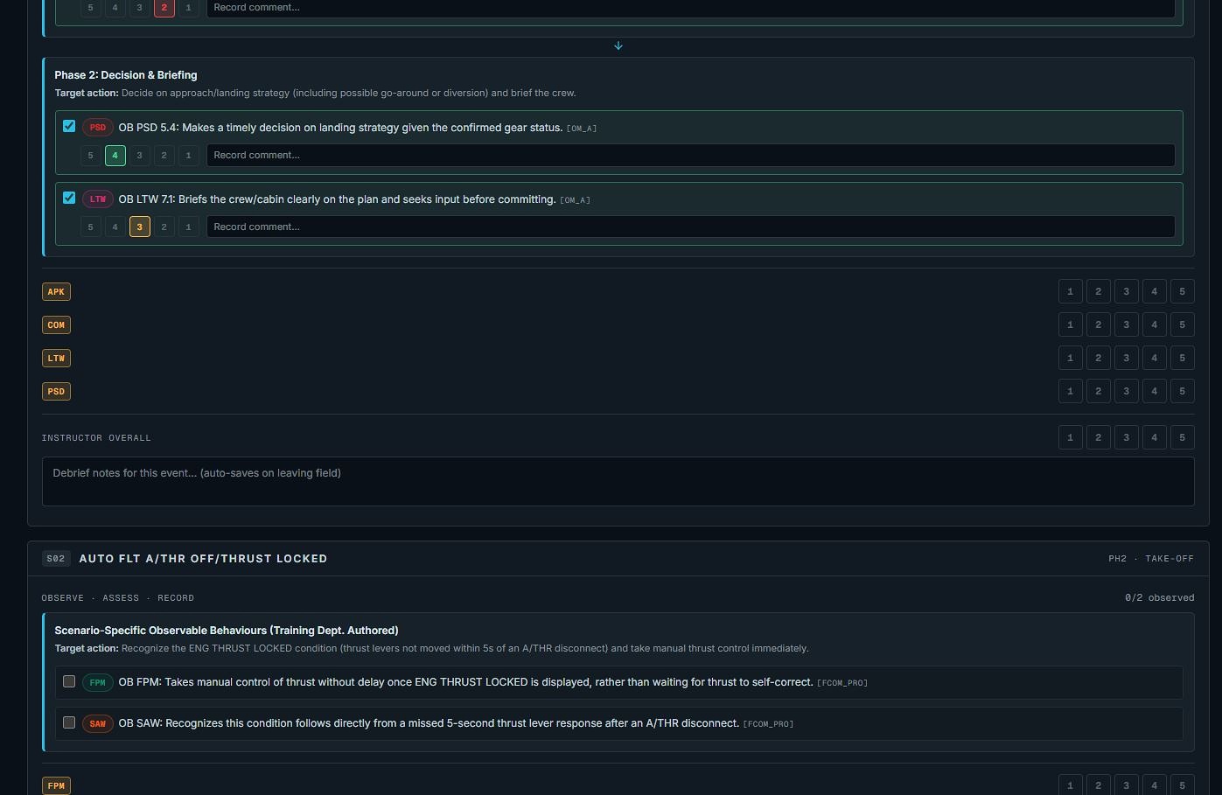Click the green FPM tag in the S02 behaviours
The width and height of the screenshot is (1222, 795).
pyautogui.click(x=98, y=682)
